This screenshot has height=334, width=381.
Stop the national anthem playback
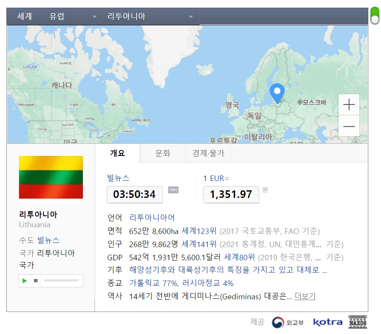point(36,281)
